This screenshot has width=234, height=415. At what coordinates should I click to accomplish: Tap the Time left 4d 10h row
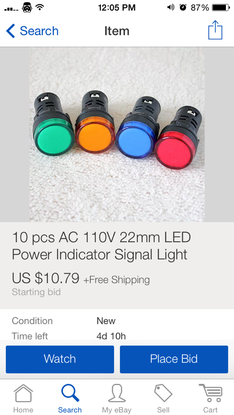point(117,336)
